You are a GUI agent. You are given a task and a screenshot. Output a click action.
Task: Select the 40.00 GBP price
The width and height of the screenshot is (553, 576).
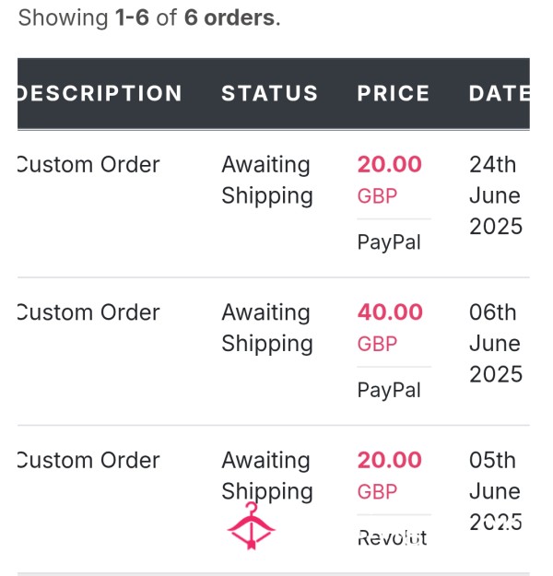pos(390,327)
